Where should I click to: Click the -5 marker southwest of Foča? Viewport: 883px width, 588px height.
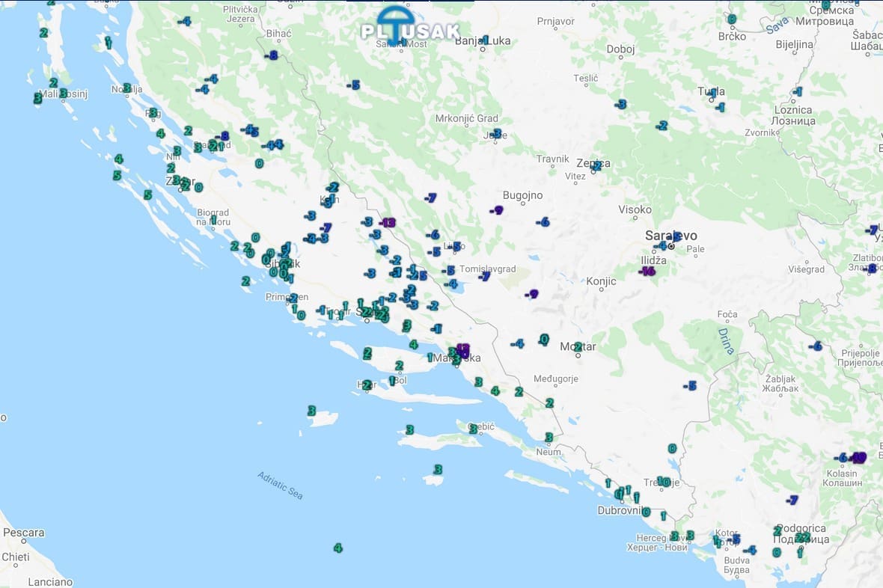[x=690, y=386]
